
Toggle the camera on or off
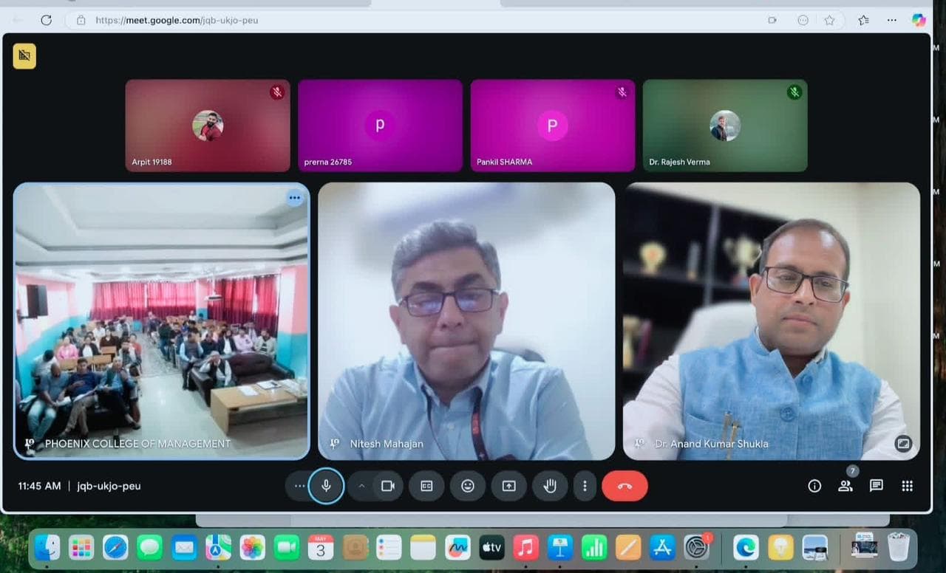387,486
